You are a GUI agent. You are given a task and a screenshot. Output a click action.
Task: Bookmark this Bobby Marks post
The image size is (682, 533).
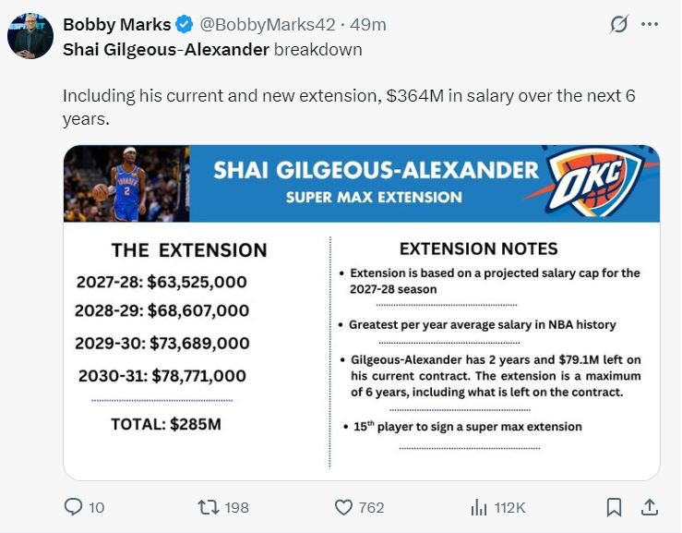click(614, 507)
